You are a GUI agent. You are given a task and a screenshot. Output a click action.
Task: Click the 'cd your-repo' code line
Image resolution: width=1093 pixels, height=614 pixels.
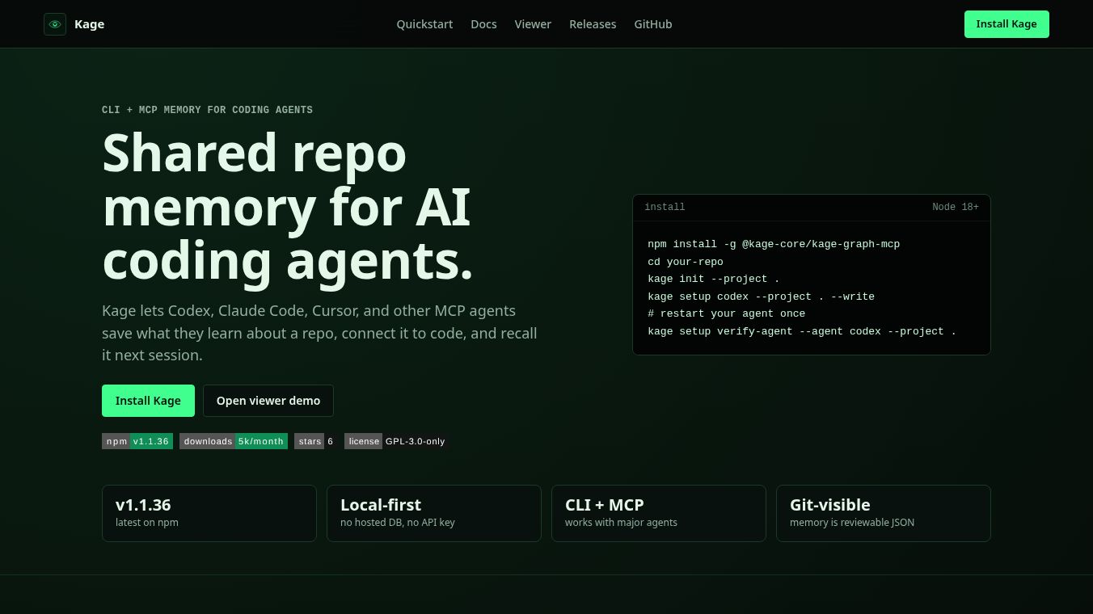(686, 262)
